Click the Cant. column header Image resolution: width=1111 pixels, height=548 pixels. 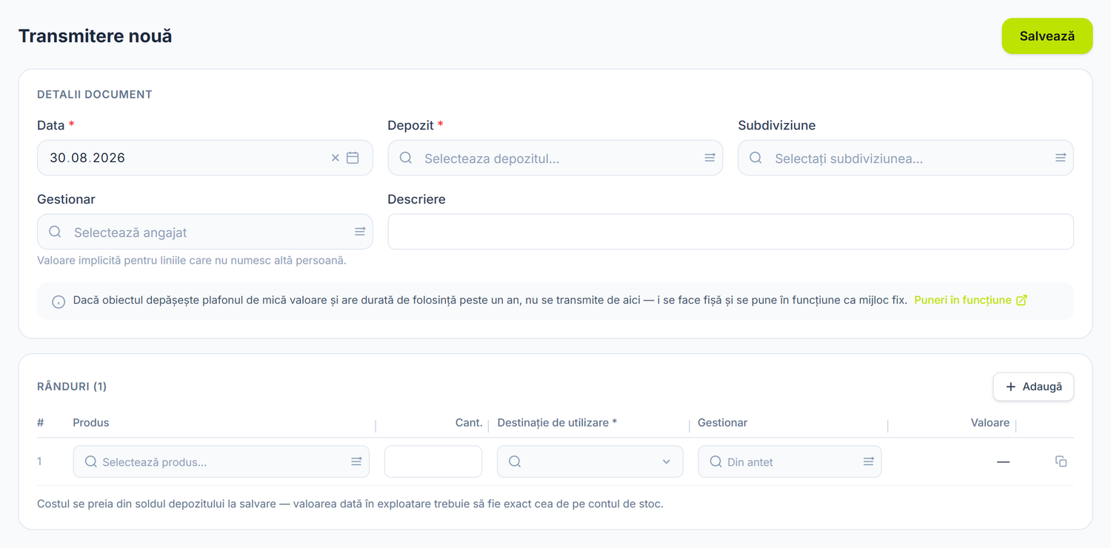(469, 423)
